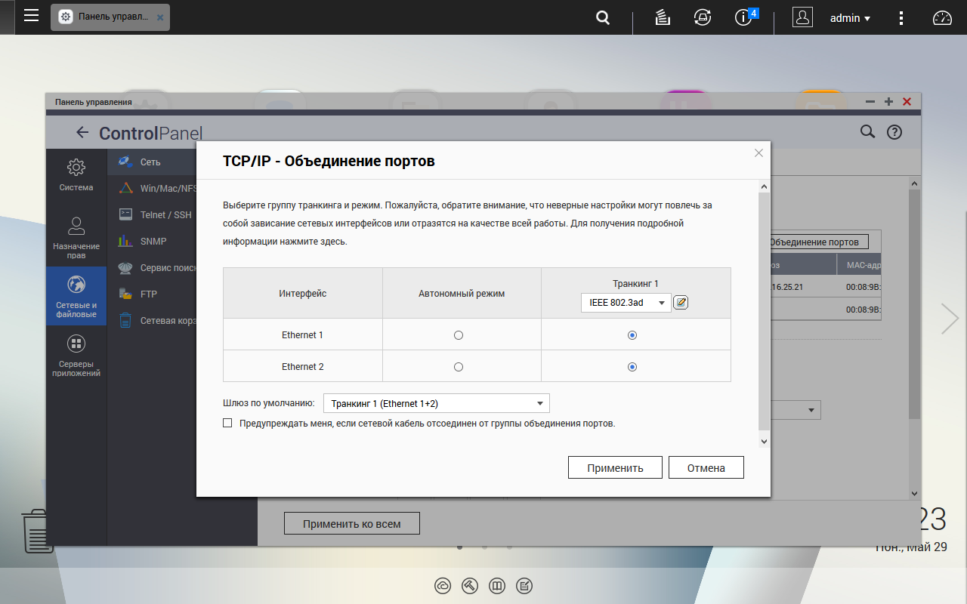Go back using ControlPanel arrow
The width and height of the screenshot is (967, 604).
82,133
